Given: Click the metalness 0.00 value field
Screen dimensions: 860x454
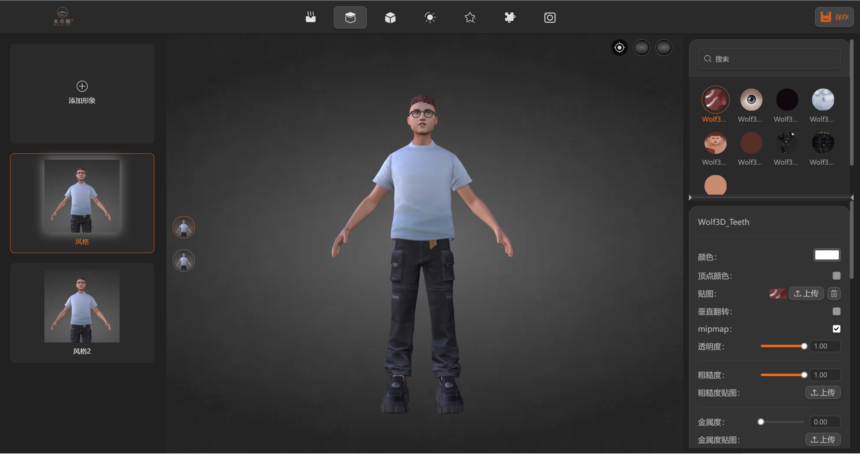Looking at the screenshot, I should coord(825,422).
